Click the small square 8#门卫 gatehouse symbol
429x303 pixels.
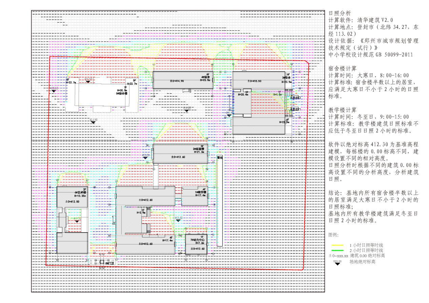[x=102, y=262]
